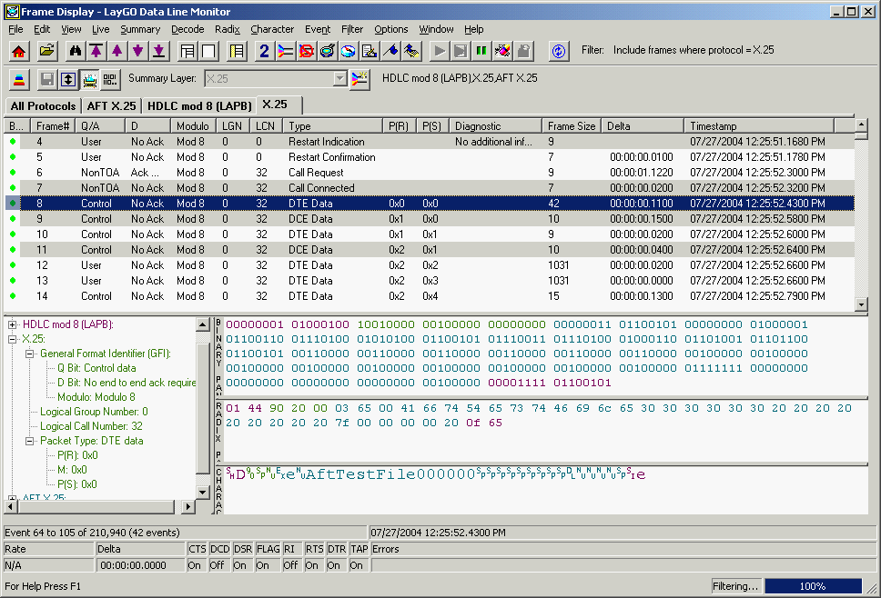Click the notepad with pencil icon

370,51
